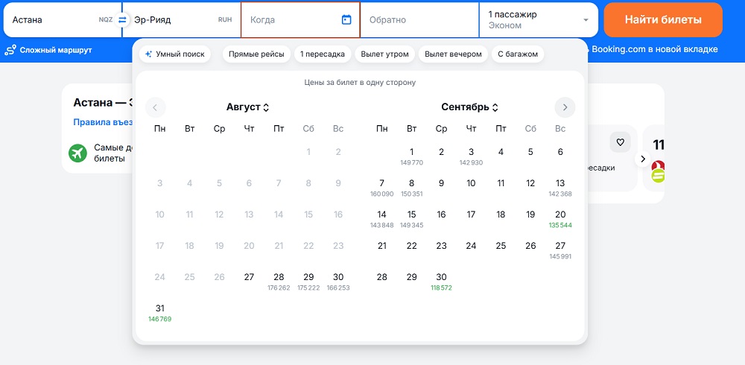Viewport: 745px width, 365px height.
Task: Toggle the 1 пересадка filter
Action: (x=323, y=54)
